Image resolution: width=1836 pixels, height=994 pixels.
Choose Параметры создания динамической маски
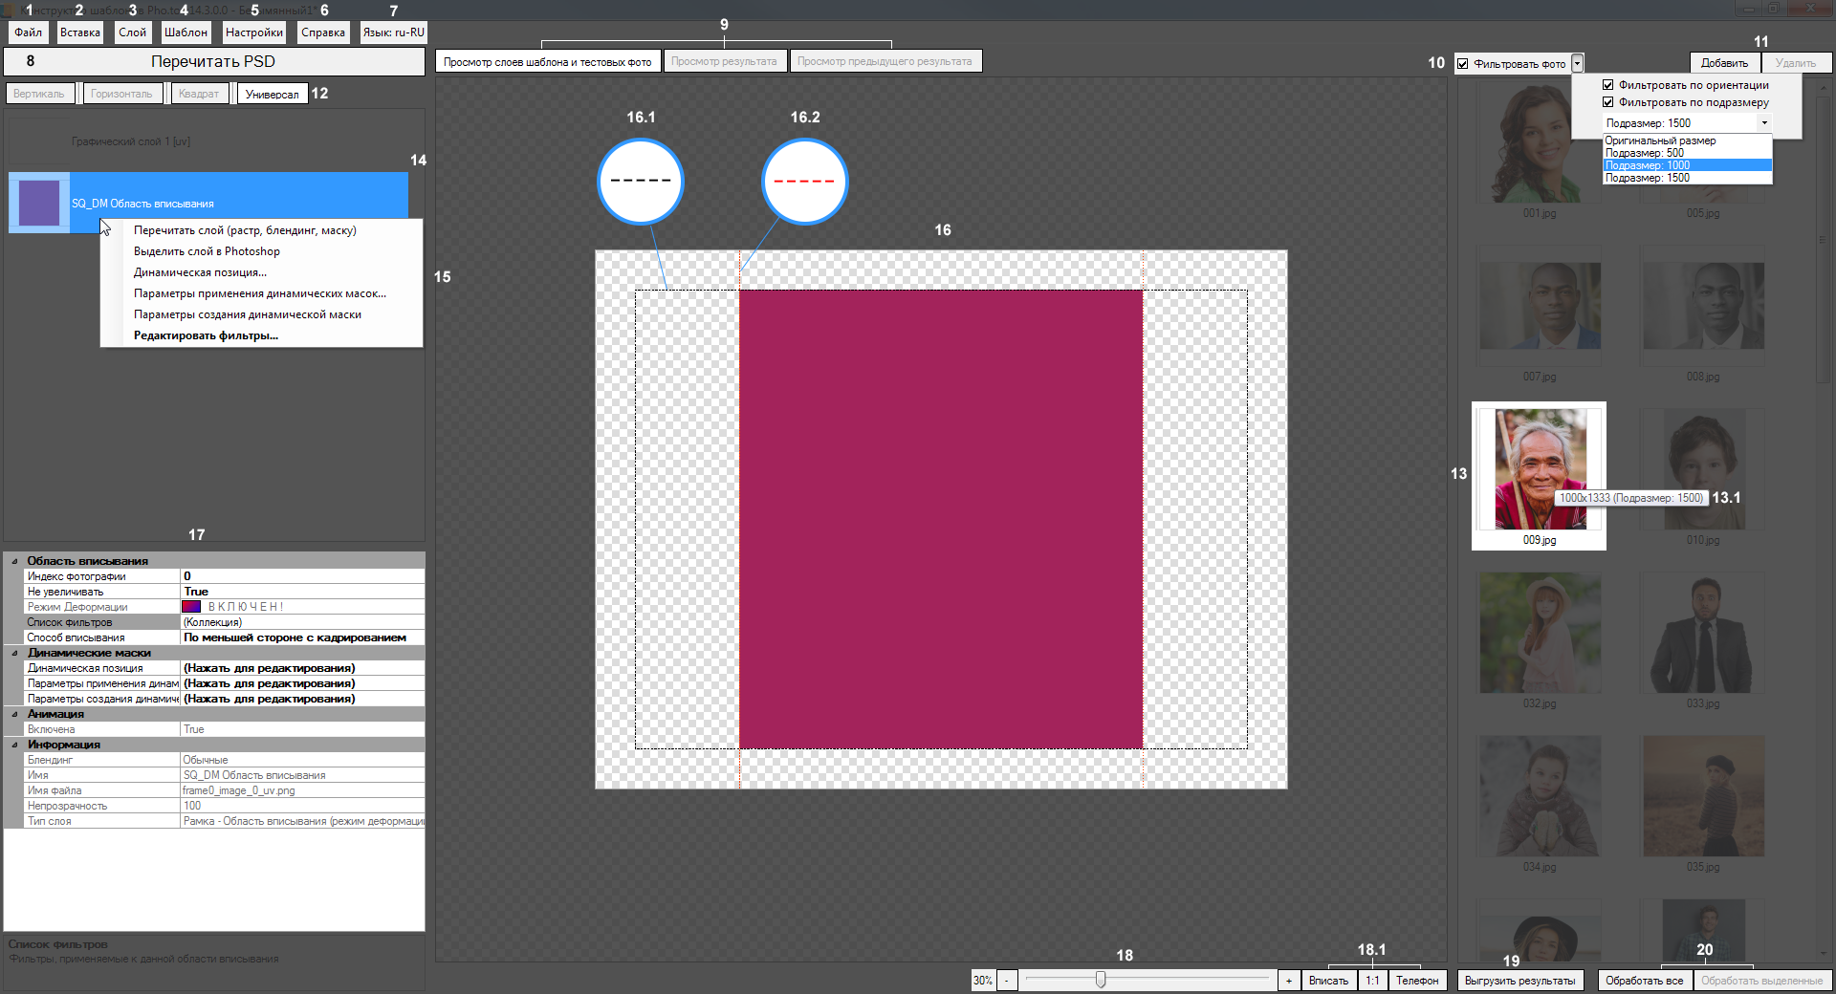261,314
